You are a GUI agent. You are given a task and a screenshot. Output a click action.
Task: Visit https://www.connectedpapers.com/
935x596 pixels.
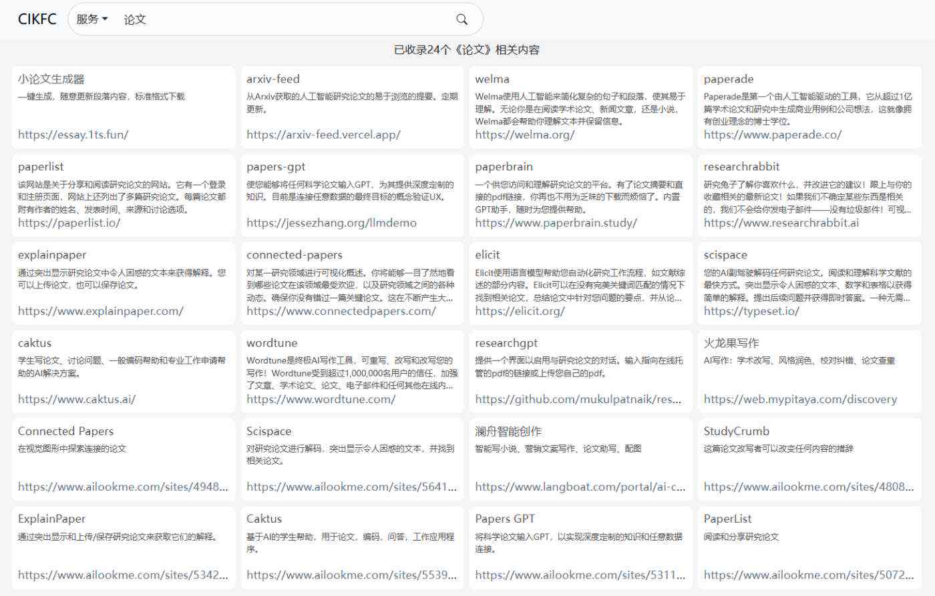click(x=341, y=311)
